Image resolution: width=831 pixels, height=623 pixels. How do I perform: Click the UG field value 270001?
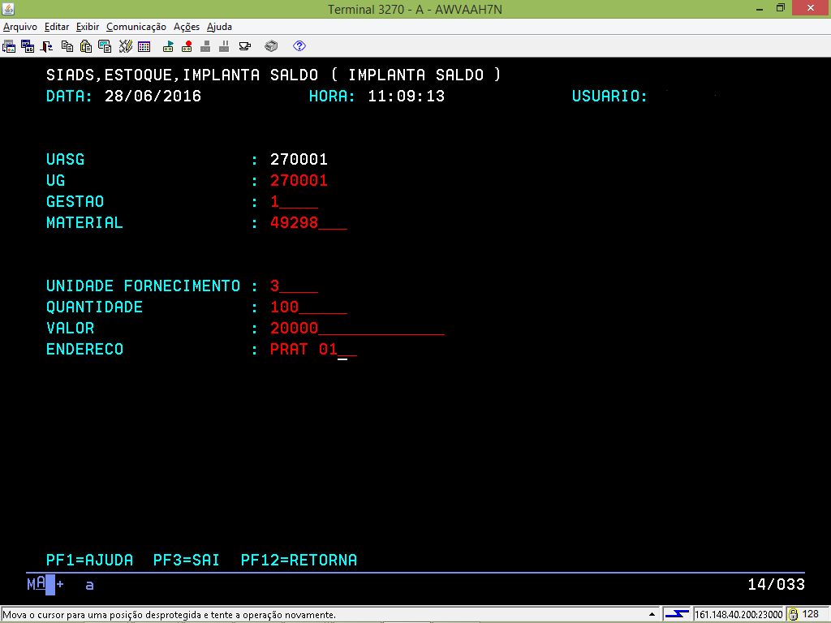[299, 181]
